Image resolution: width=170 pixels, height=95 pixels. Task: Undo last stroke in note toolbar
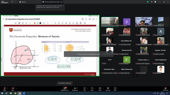[48, 23]
